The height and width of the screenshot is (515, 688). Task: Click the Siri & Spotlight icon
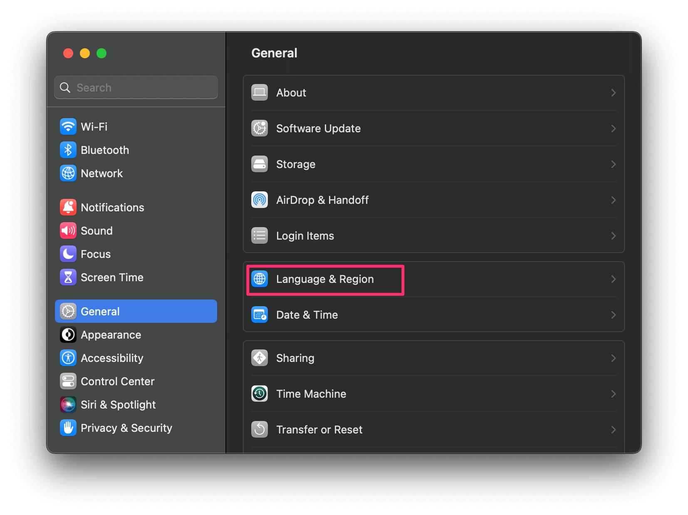tap(68, 404)
